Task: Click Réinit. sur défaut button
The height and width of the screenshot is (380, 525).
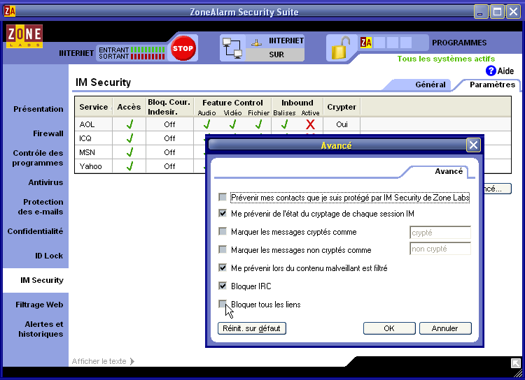Action: 252,328
